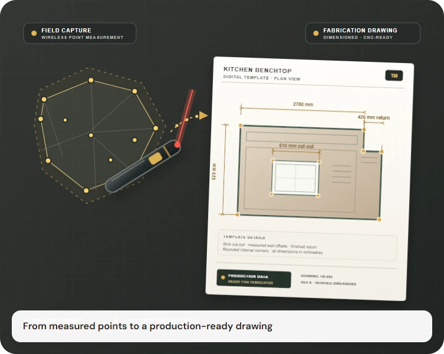444x354 pixels.
Task: Click the yellow button on the pen body
Action: click(x=156, y=158)
